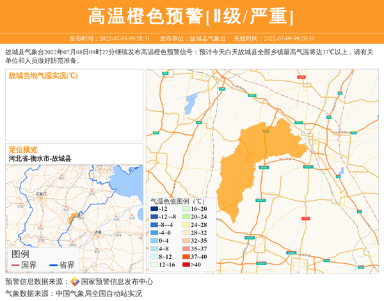The width and height of the screenshot is (384, 301).
Task: Click the 发布时间 timestamp in header
Action: click(x=109, y=38)
